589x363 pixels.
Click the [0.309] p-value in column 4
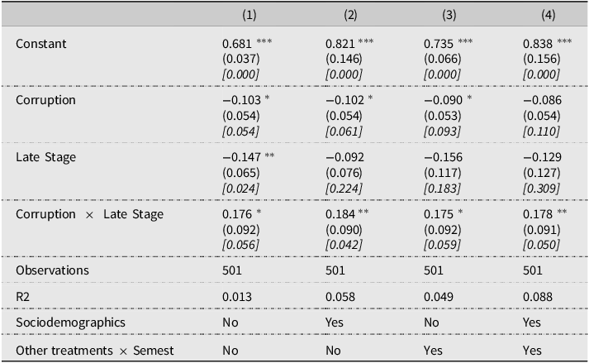(x=541, y=189)
